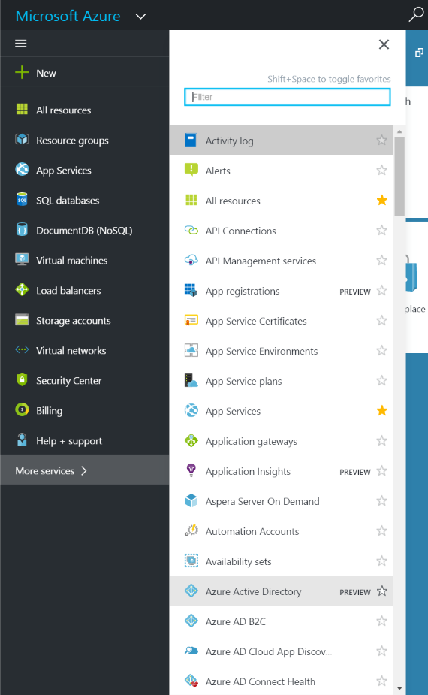The height and width of the screenshot is (695, 428).
Task: Click the SQL databases icon
Action: point(22,199)
